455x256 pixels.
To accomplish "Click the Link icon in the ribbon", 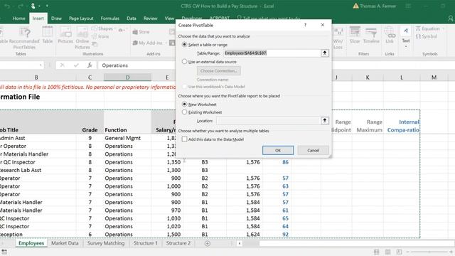I will (x=390, y=35).
